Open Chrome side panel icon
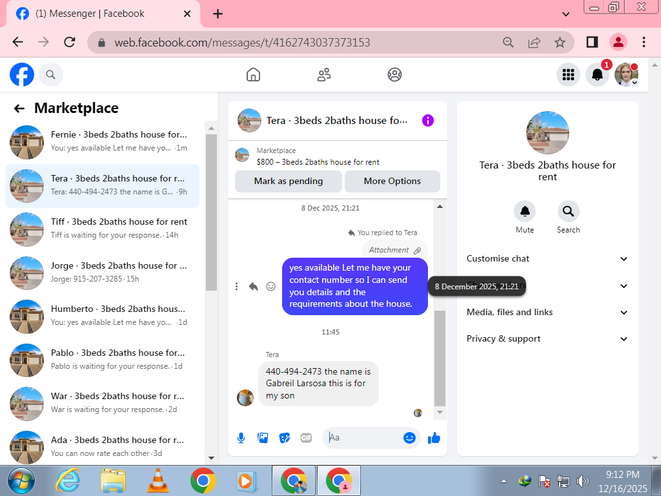 point(593,42)
